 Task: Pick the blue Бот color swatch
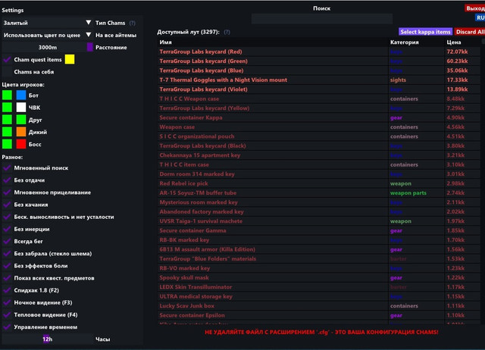21,95
